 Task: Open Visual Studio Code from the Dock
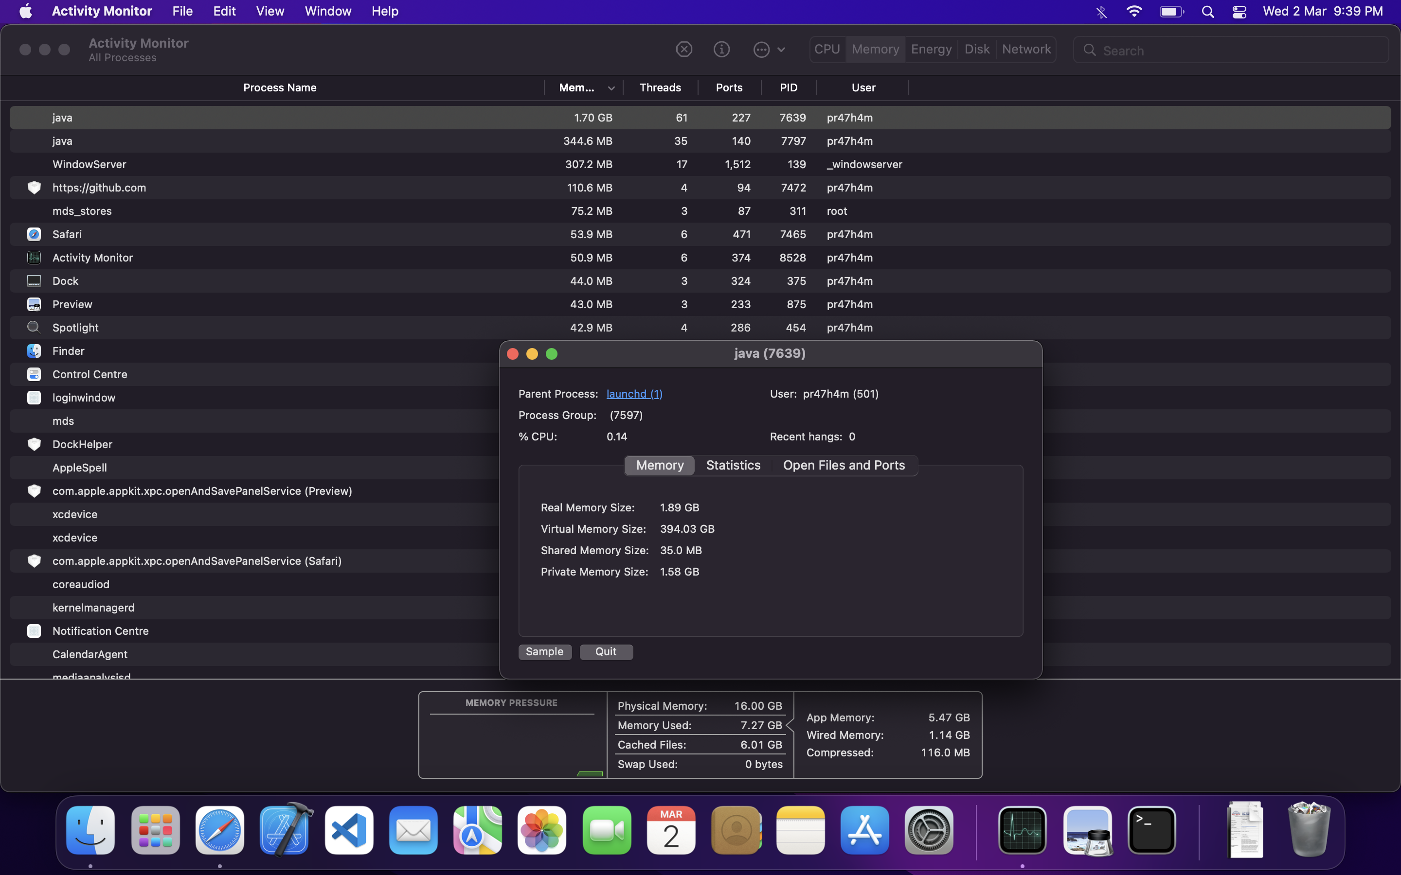pyautogui.click(x=348, y=831)
